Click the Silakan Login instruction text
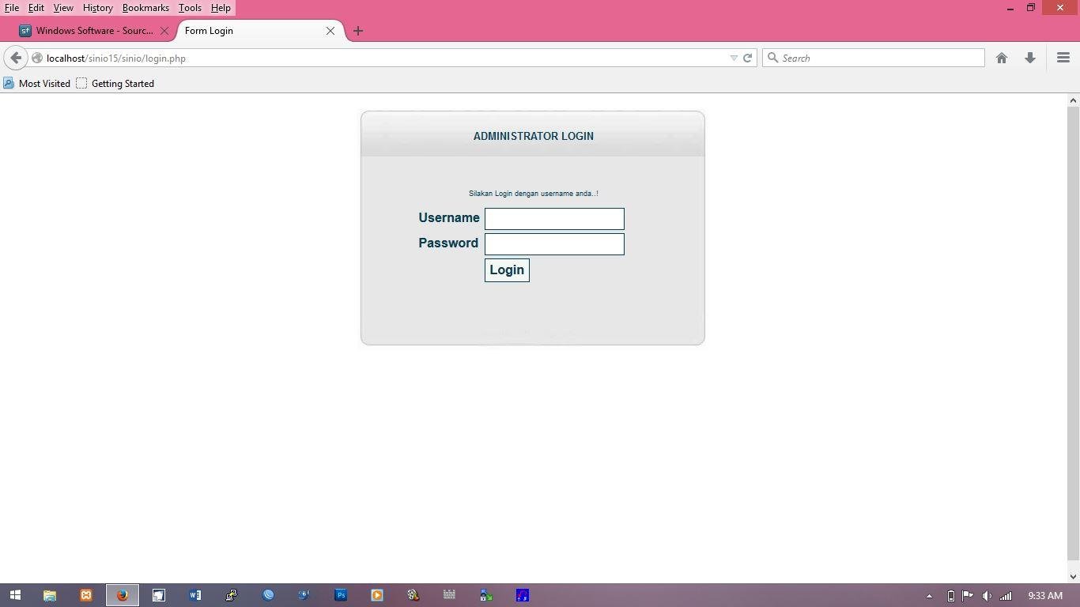Screen dimensions: 1080x607 534,194
